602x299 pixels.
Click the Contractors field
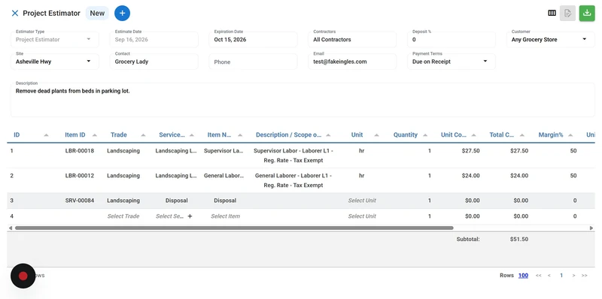coord(352,40)
